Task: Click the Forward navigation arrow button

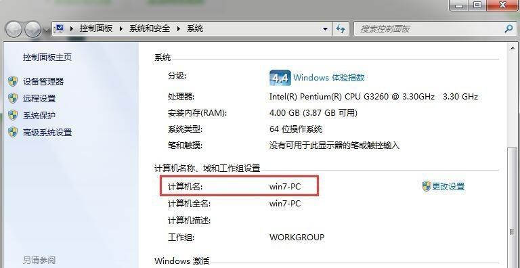Action: click(33, 30)
